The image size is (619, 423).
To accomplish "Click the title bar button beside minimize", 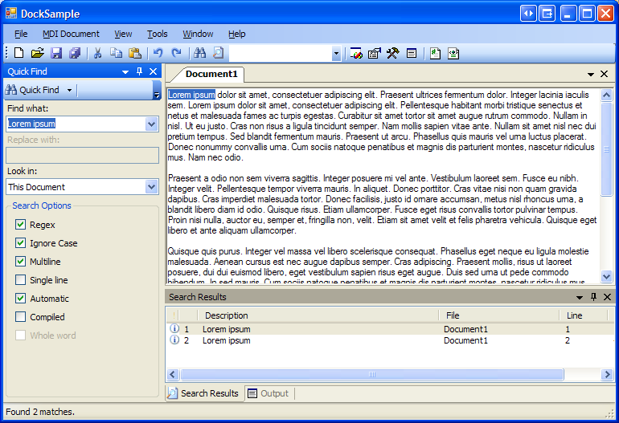I will click(547, 14).
